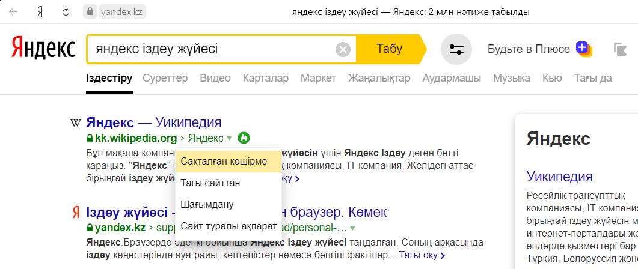Open the Музыка tab
This screenshot has height=269, width=638.
(512, 78)
